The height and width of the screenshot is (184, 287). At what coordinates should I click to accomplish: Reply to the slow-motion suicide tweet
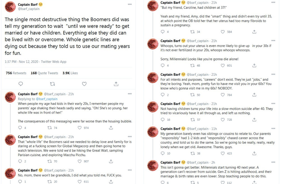pos(163,120)
